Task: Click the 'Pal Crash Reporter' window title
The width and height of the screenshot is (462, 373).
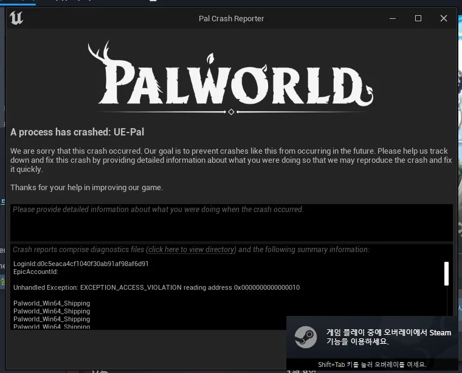Action: tap(231, 18)
